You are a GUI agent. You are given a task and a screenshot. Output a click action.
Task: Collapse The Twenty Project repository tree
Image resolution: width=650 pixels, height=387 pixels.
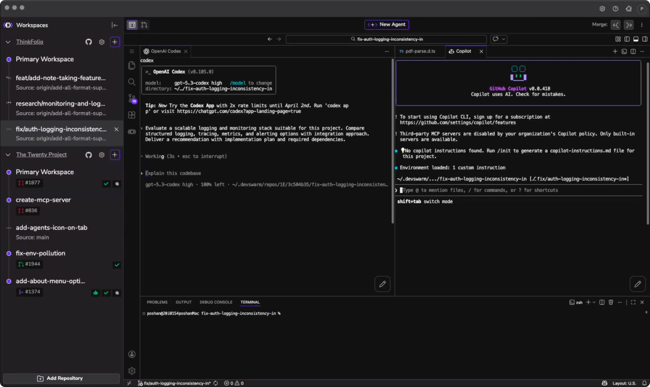(x=8, y=155)
